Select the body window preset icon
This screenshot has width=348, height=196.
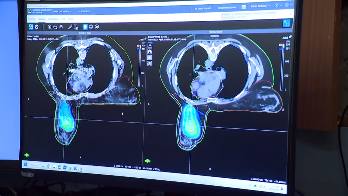pyautogui.click(x=150, y=64)
